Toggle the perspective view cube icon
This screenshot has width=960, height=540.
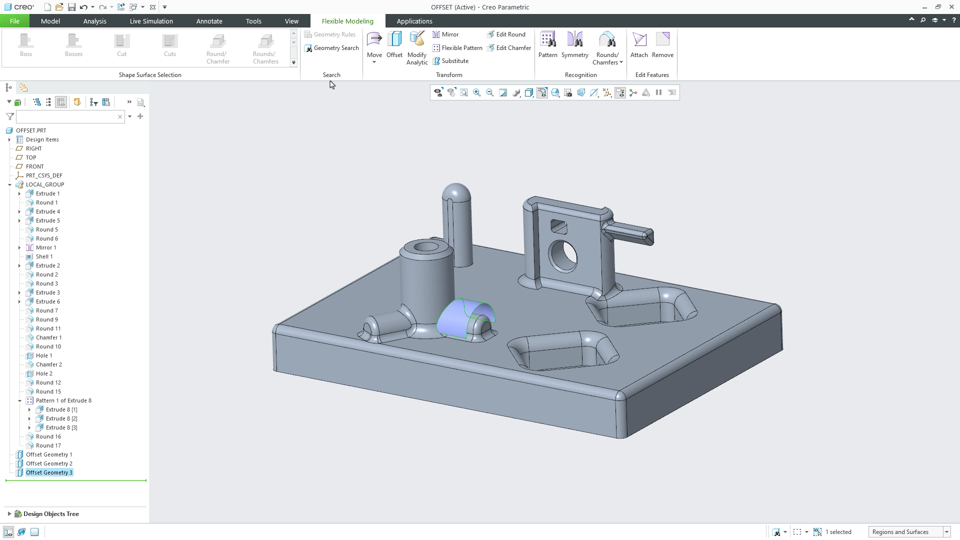click(581, 92)
